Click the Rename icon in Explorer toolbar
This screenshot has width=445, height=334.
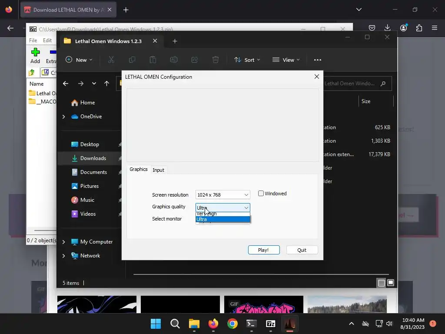coord(174,60)
